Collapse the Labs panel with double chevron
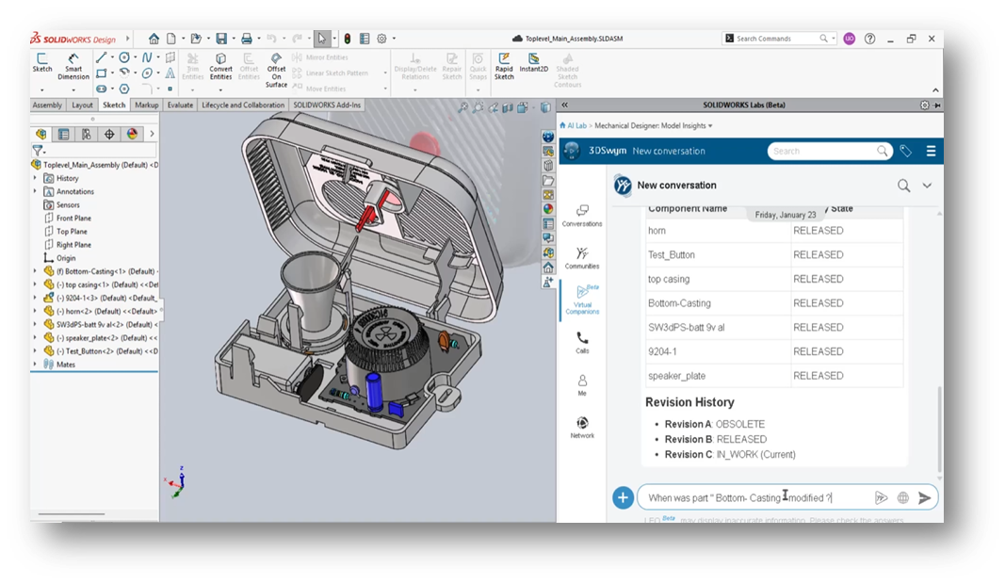Viewport: 1005px width, 584px height. pyautogui.click(x=565, y=105)
